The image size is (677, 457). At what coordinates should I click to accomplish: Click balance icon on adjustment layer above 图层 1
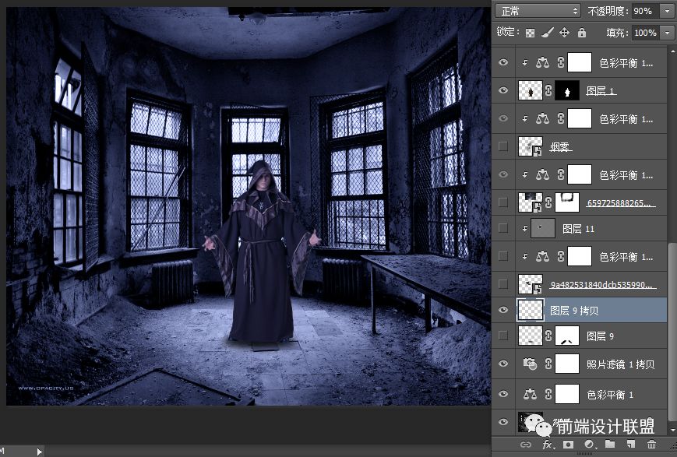pyautogui.click(x=542, y=63)
